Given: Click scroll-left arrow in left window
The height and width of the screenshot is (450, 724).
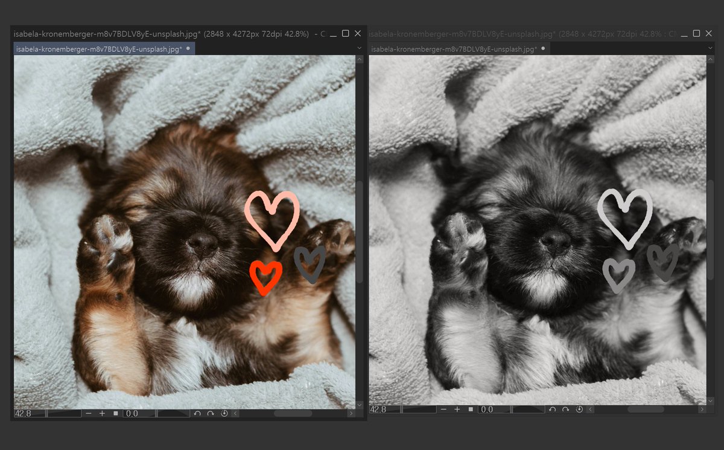Looking at the screenshot, I should pos(235,414).
